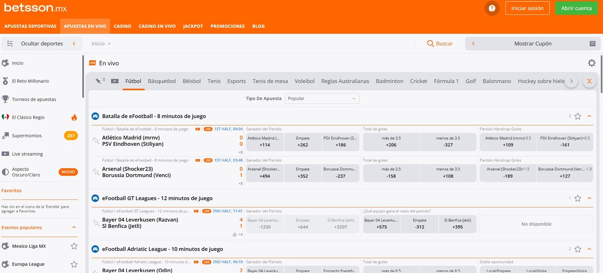Screen dimensions: 603x273
Task: Collapse the eFootball GT Leagues section
Action: coord(590,199)
